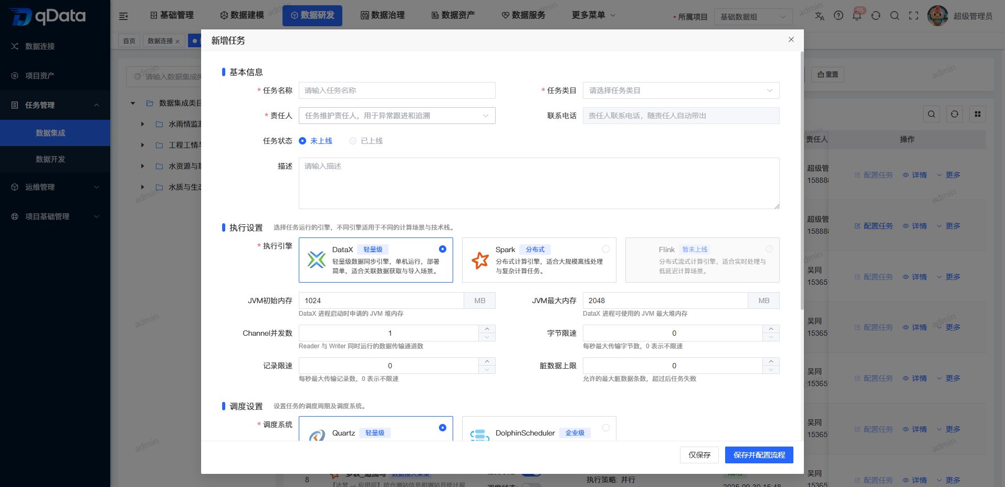Image resolution: width=1005 pixels, height=487 pixels.
Task: Open the 基础管理 top menu
Action: 172,15
